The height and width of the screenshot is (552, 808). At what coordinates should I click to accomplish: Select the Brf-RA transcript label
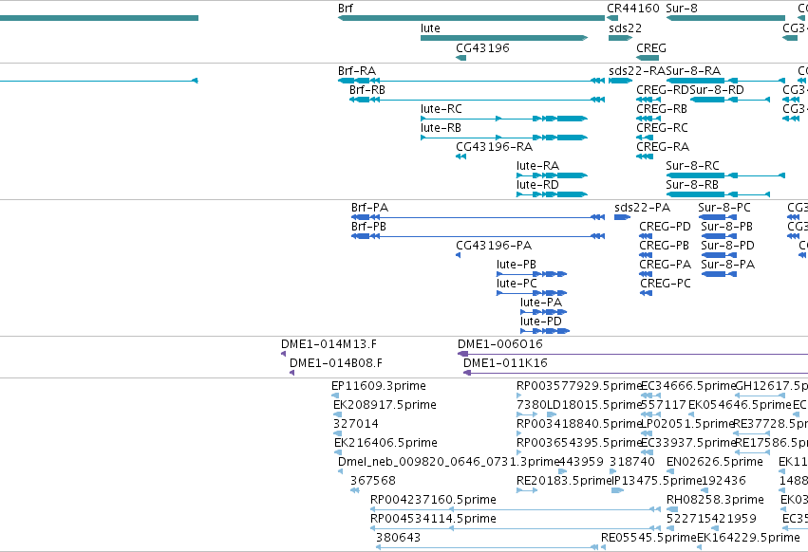coord(357,70)
